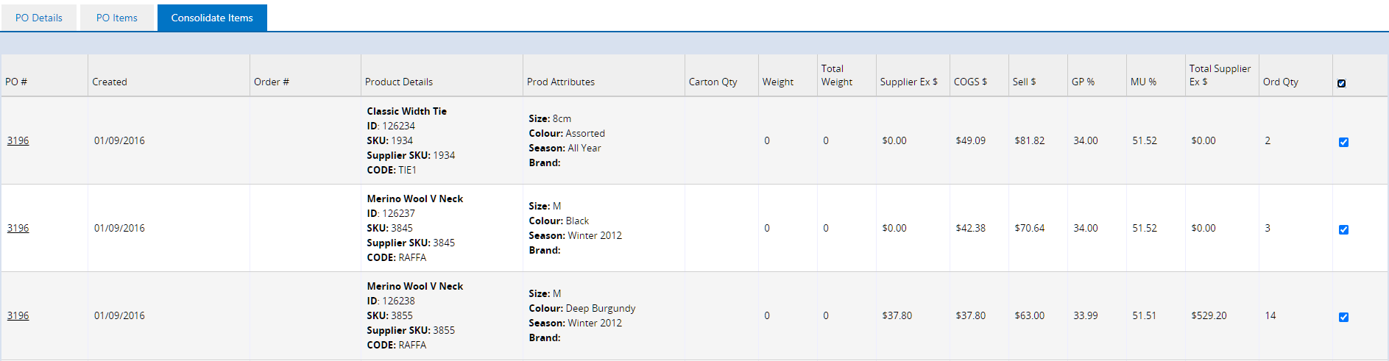1389x361 pixels.
Task: Toggle the select-all checkbox in the header
Action: tap(1341, 83)
